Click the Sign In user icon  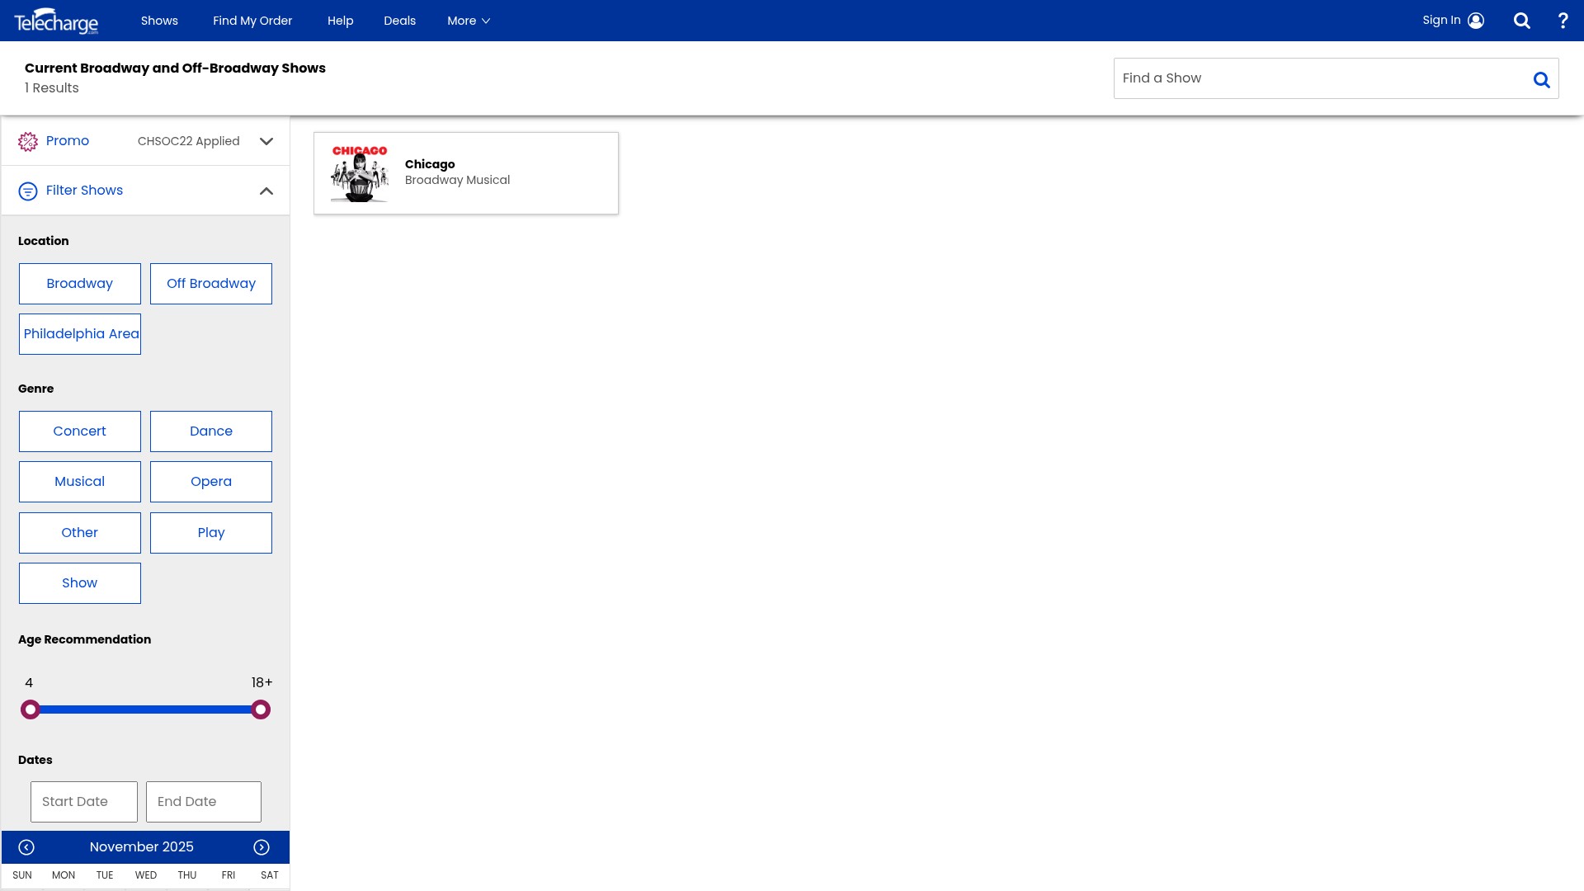(x=1476, y=21)
